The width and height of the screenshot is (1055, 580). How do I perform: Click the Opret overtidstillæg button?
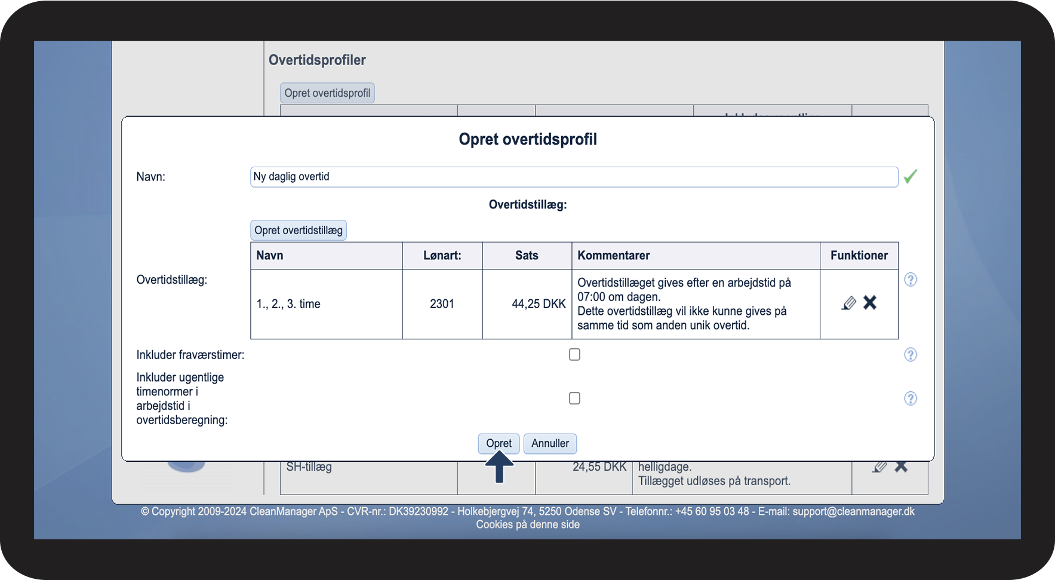click(x=299, y=230)
